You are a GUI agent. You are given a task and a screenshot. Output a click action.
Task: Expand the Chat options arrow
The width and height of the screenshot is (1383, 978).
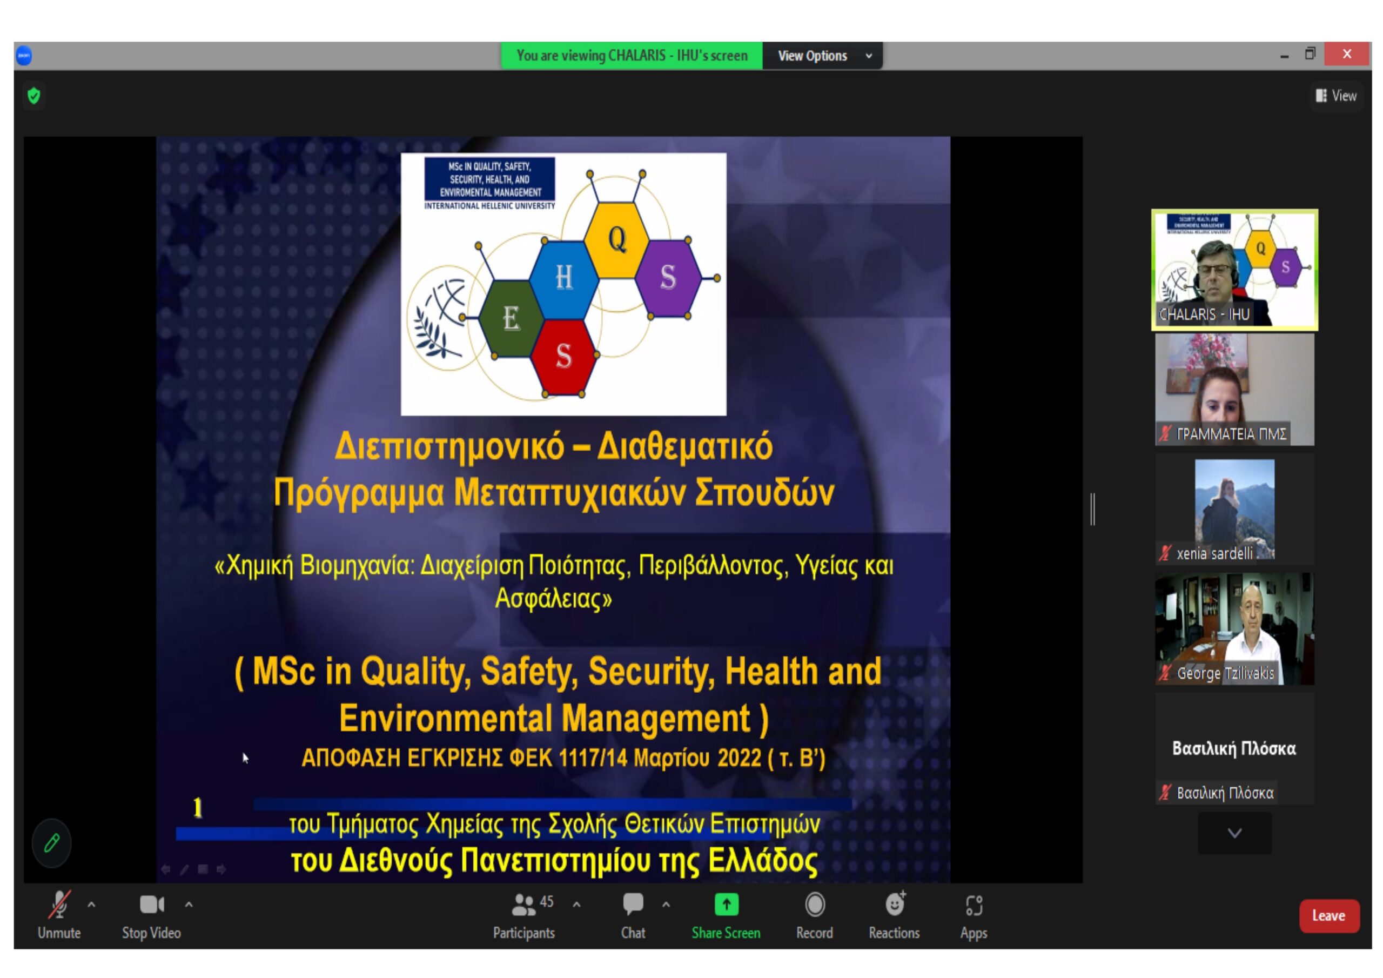[666, 905]
